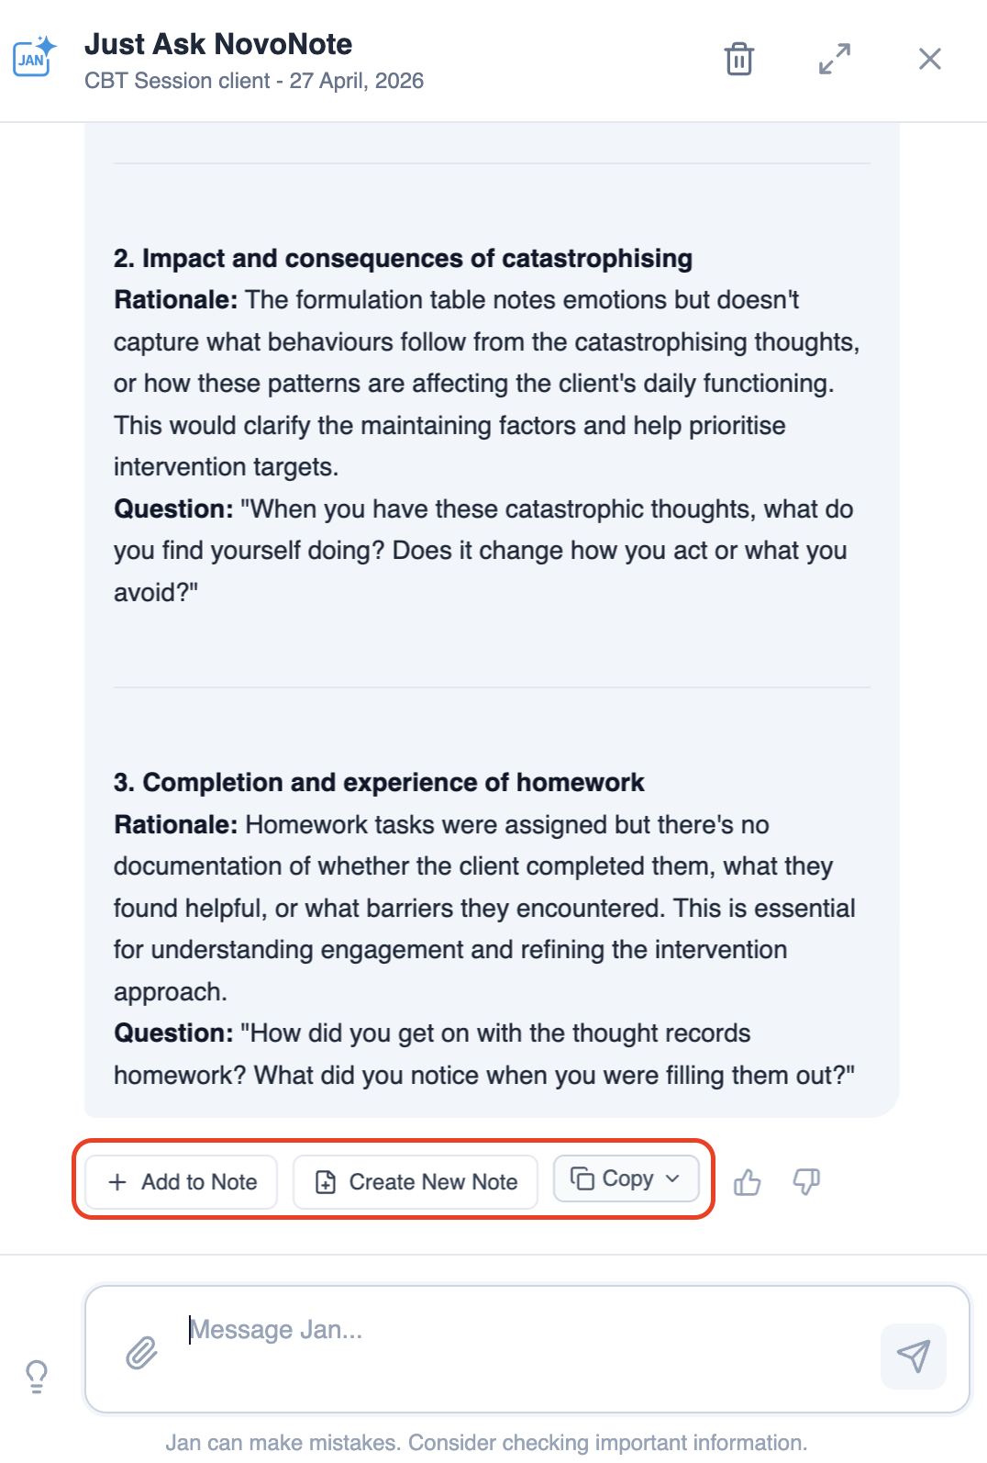Send the message with the paper plane icon
987x1463 pixels.
pyautogui.click(x=913, y=1356)
